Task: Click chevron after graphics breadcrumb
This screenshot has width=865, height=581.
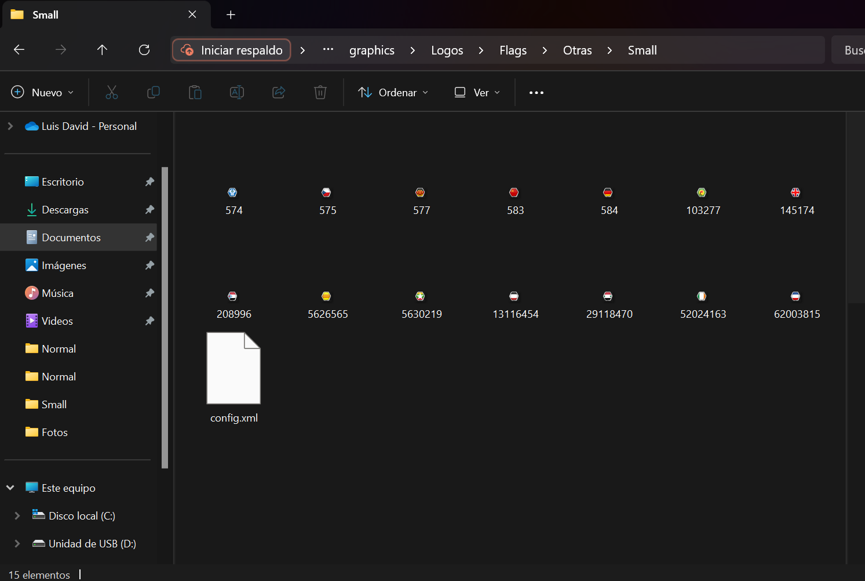Action: pyautogui.click(x=413, y=50)
